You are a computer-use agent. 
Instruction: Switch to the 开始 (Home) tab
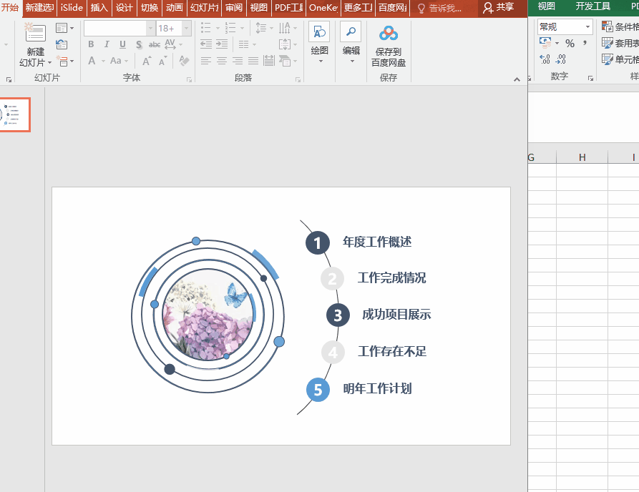pos(10,7)
